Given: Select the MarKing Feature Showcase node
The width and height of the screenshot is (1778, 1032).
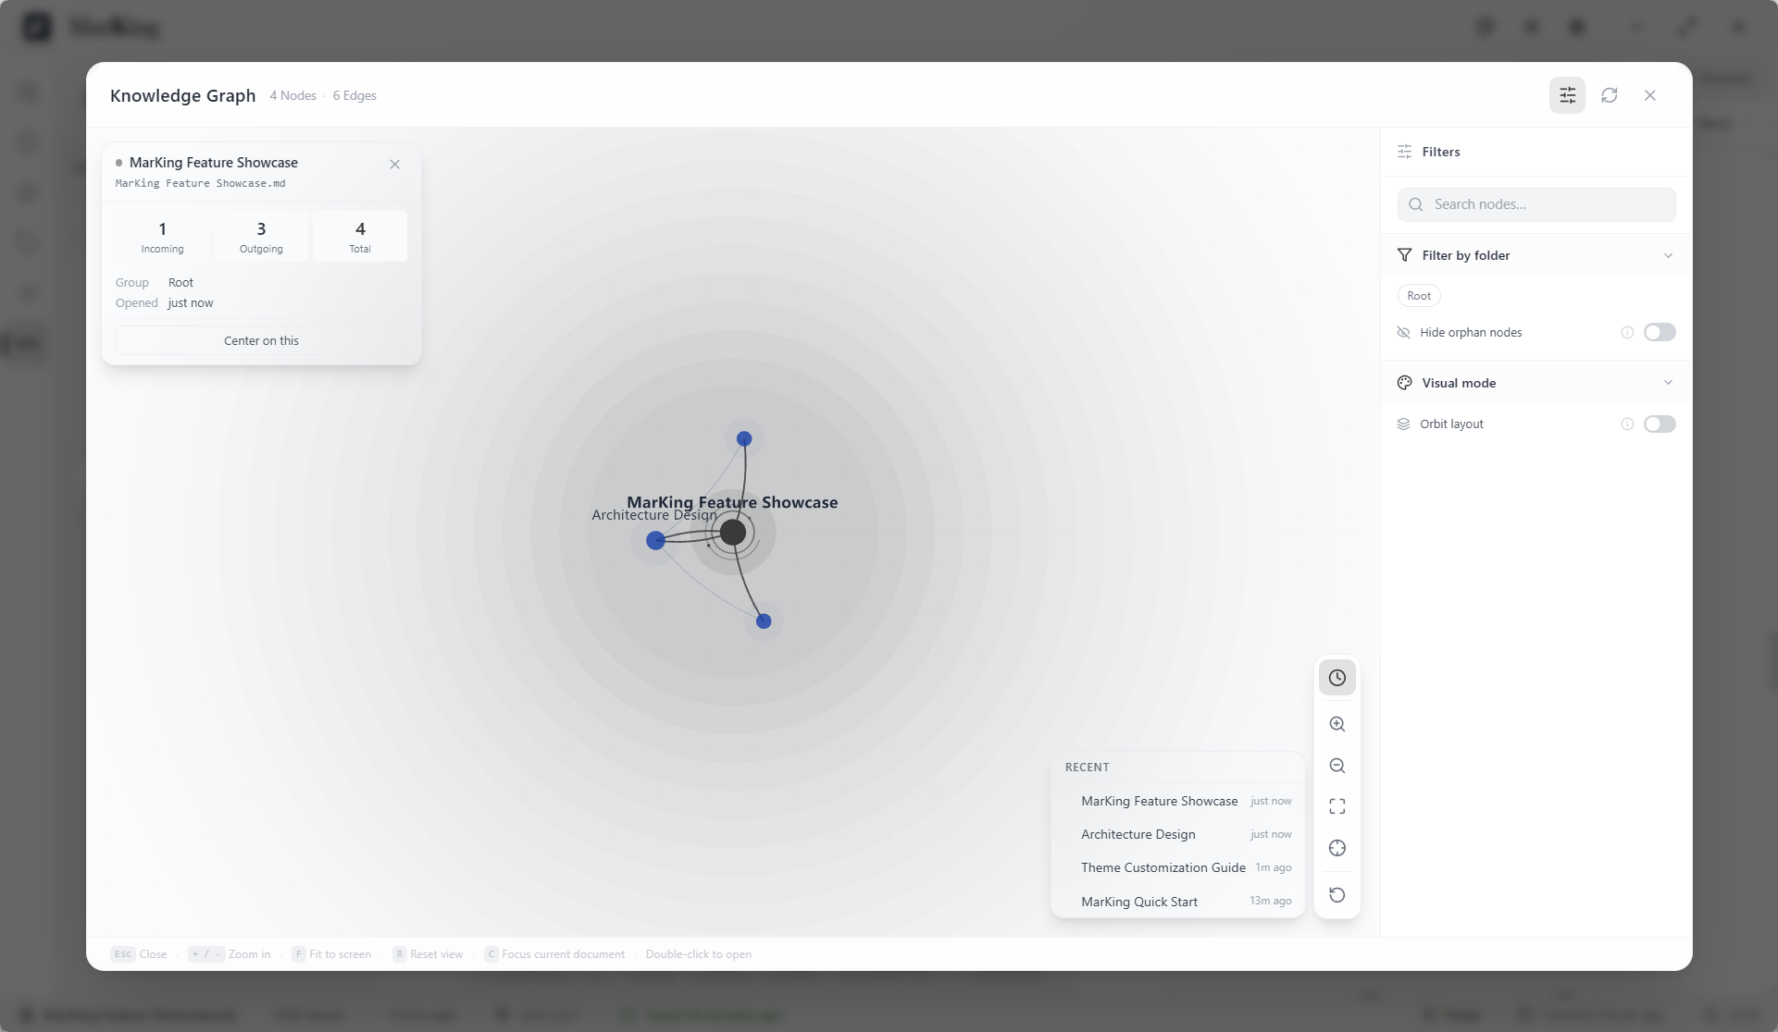Looking at the screenshot, I should 732,534.
